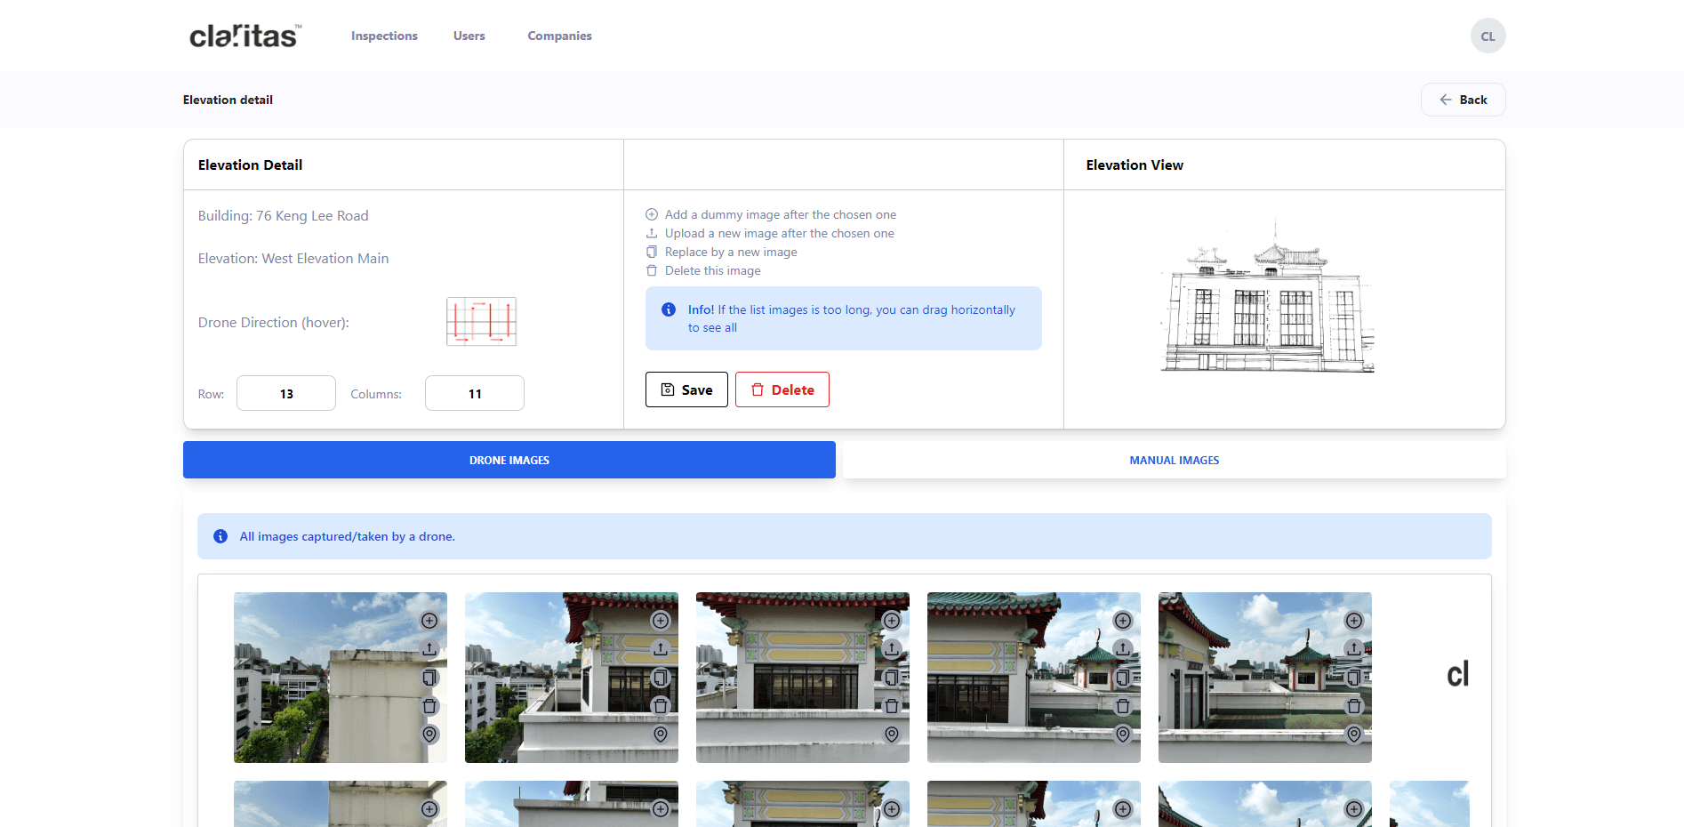The width and height of the screenshot is (1684, 827).
Task: Click the 'Building: 76 Keng Lee Road' text
Action: (283, 215)
